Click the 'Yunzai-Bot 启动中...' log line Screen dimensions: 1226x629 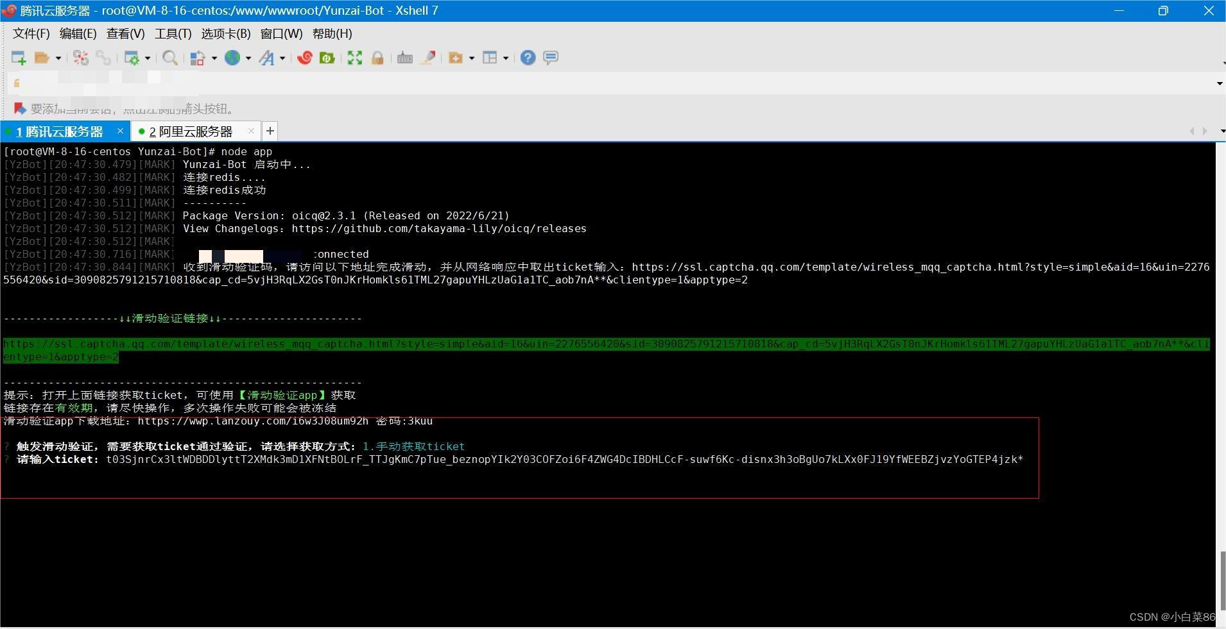click(x=246, y=165)
